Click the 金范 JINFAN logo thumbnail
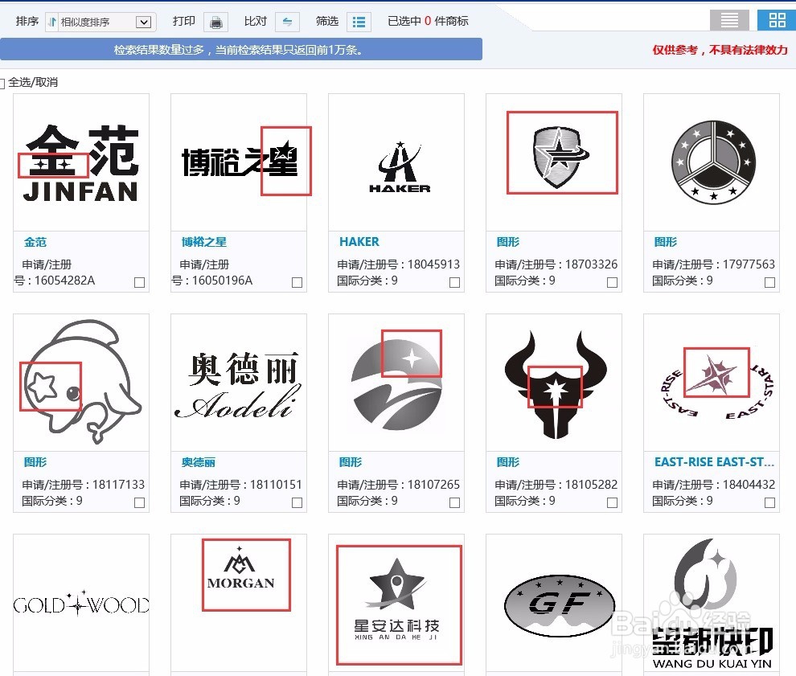 (x=81, y=162)
